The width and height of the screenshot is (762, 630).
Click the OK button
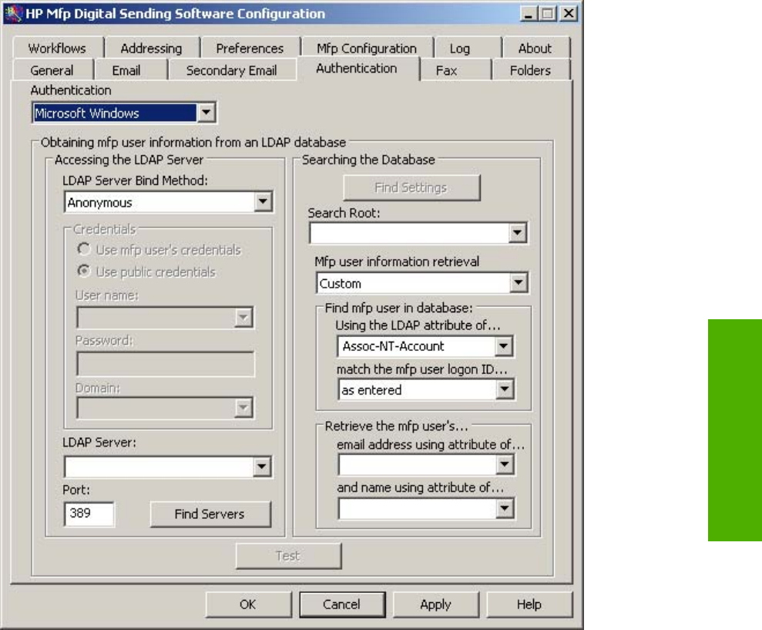click(x=248, y=605)
